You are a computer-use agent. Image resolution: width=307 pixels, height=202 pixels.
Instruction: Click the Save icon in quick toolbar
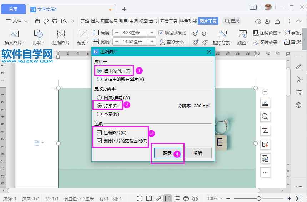(x=37, y=21)
